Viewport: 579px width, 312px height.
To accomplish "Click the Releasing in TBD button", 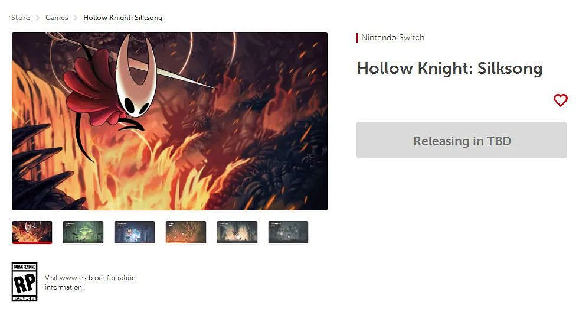I will tap(461, 141).
